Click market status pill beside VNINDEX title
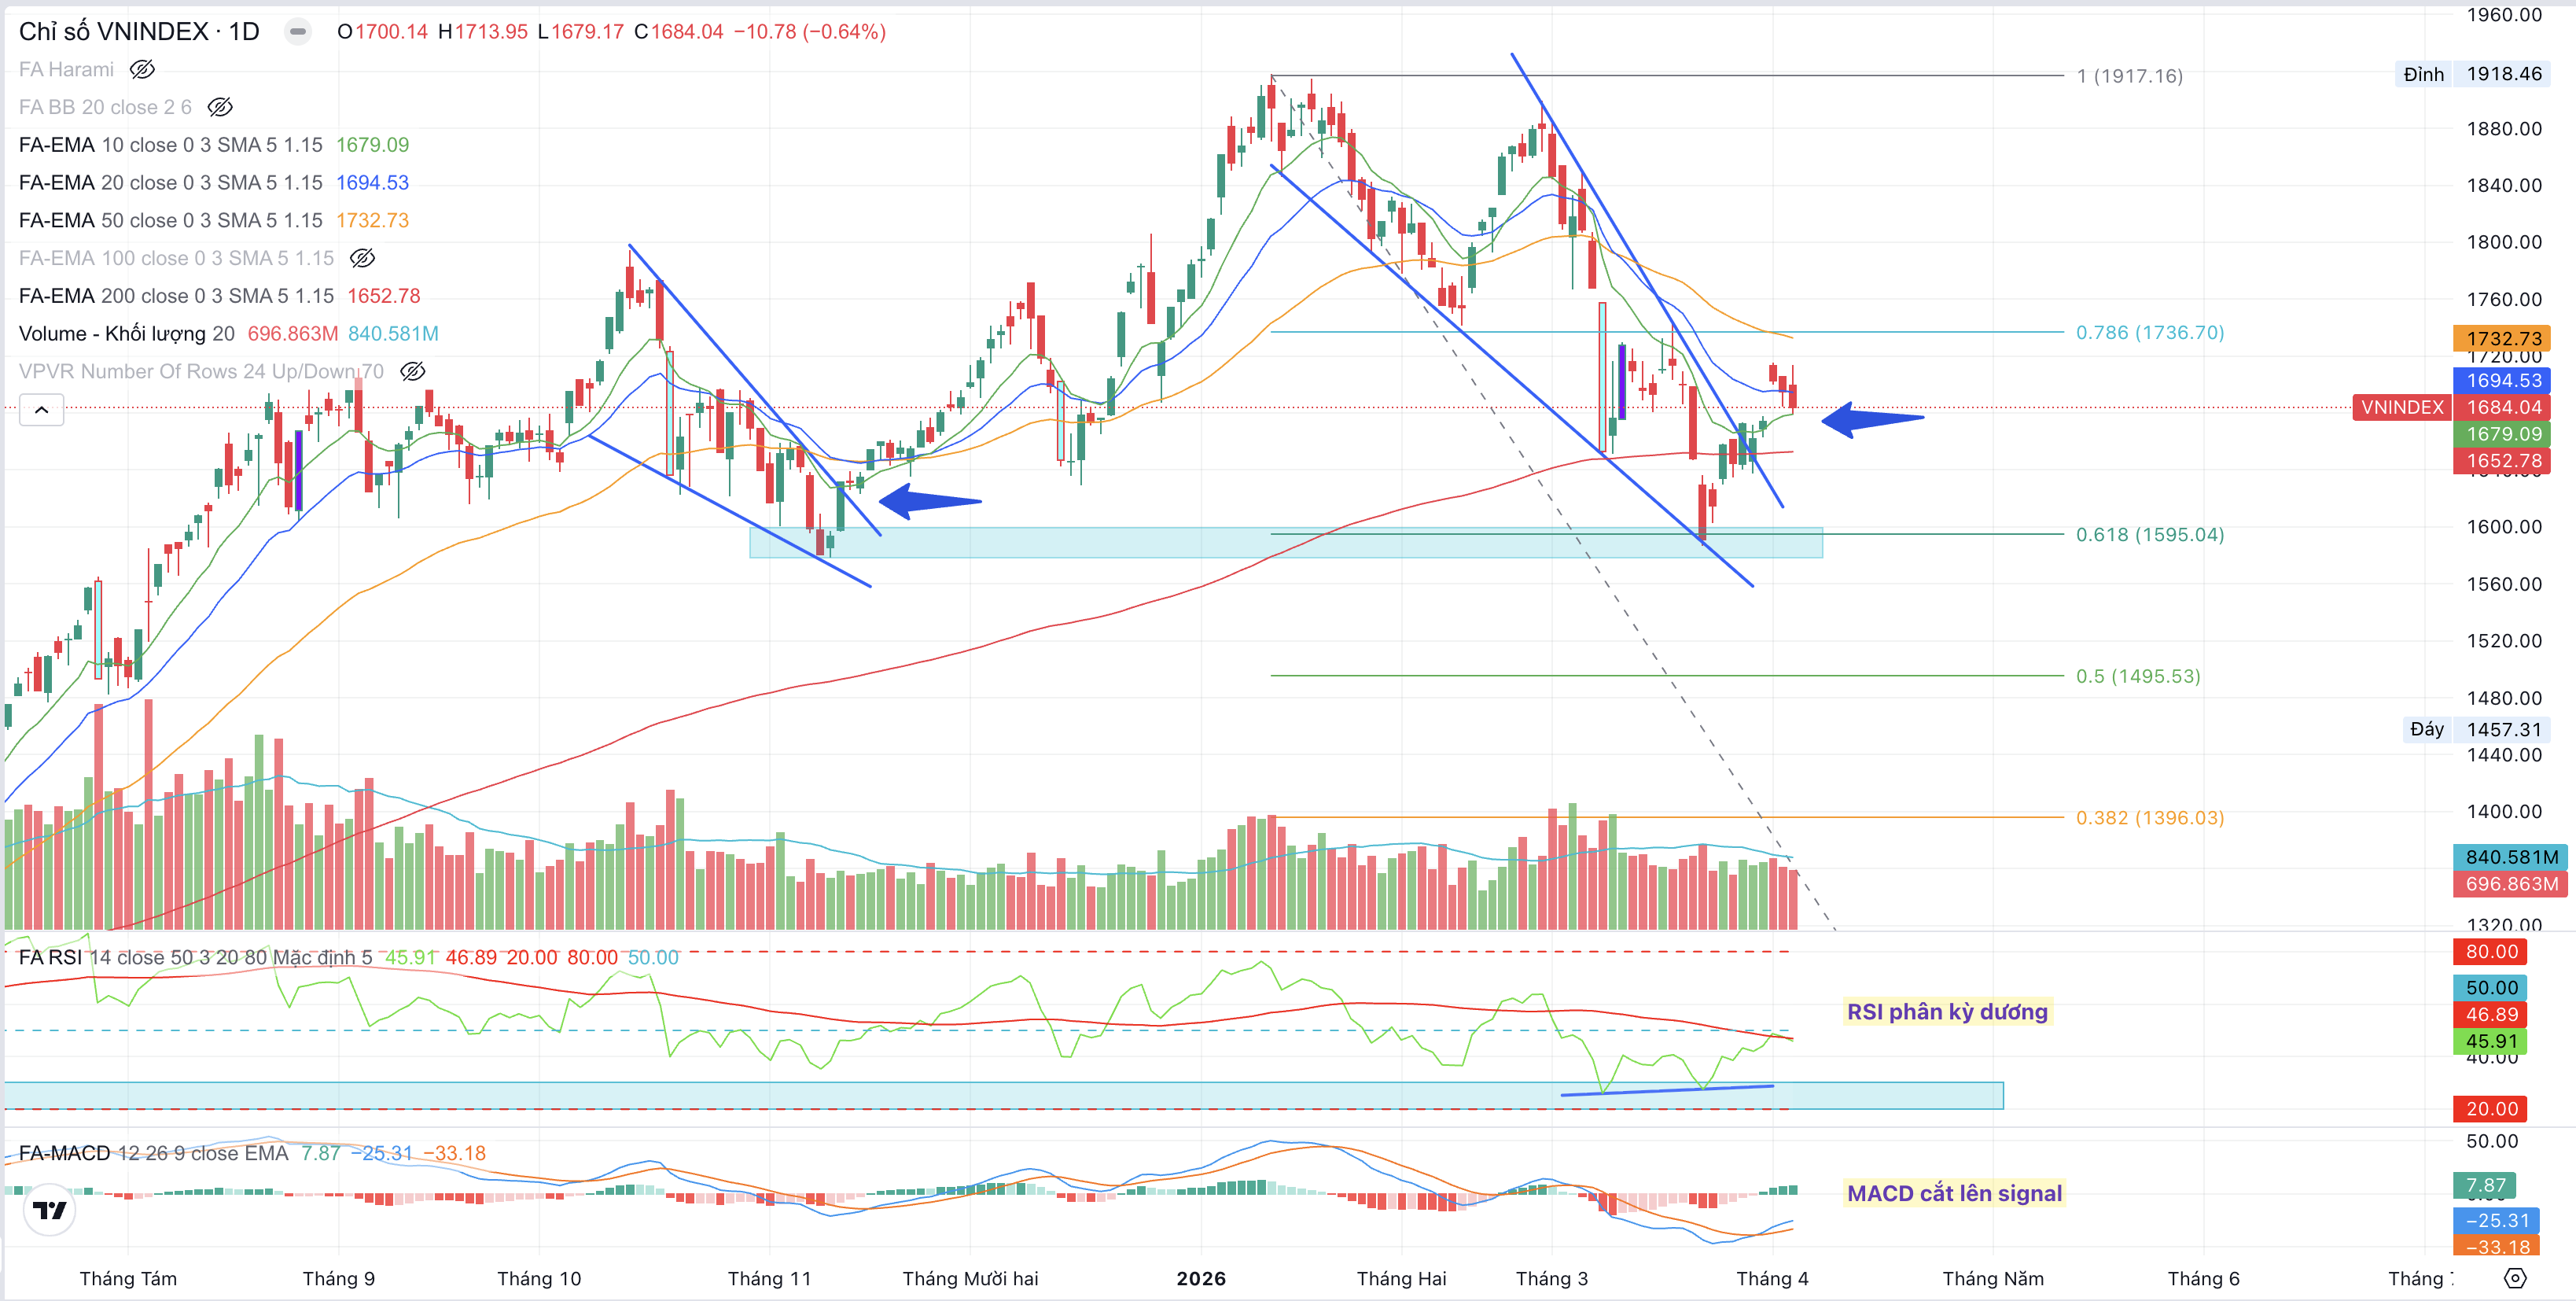The image size is (2576, 1301). coord(297,32)
